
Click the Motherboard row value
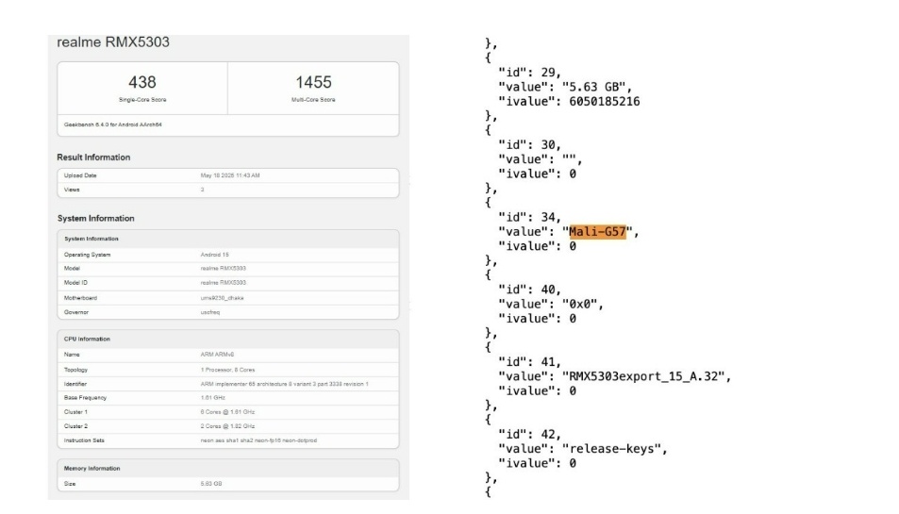[224, 297]
